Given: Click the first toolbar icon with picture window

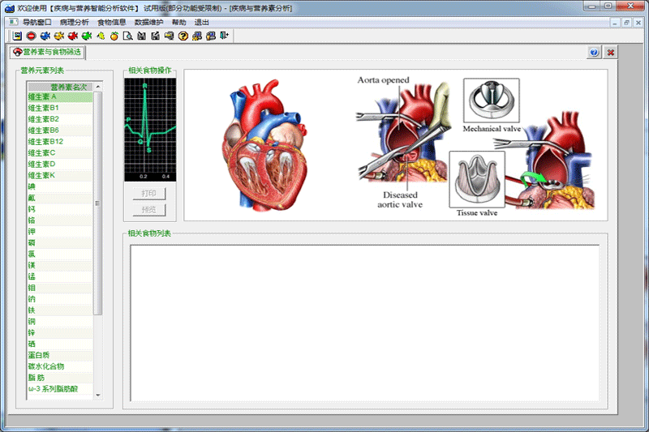Looking at the screenshot, I should pyautogui.click(x=17, y=36).
